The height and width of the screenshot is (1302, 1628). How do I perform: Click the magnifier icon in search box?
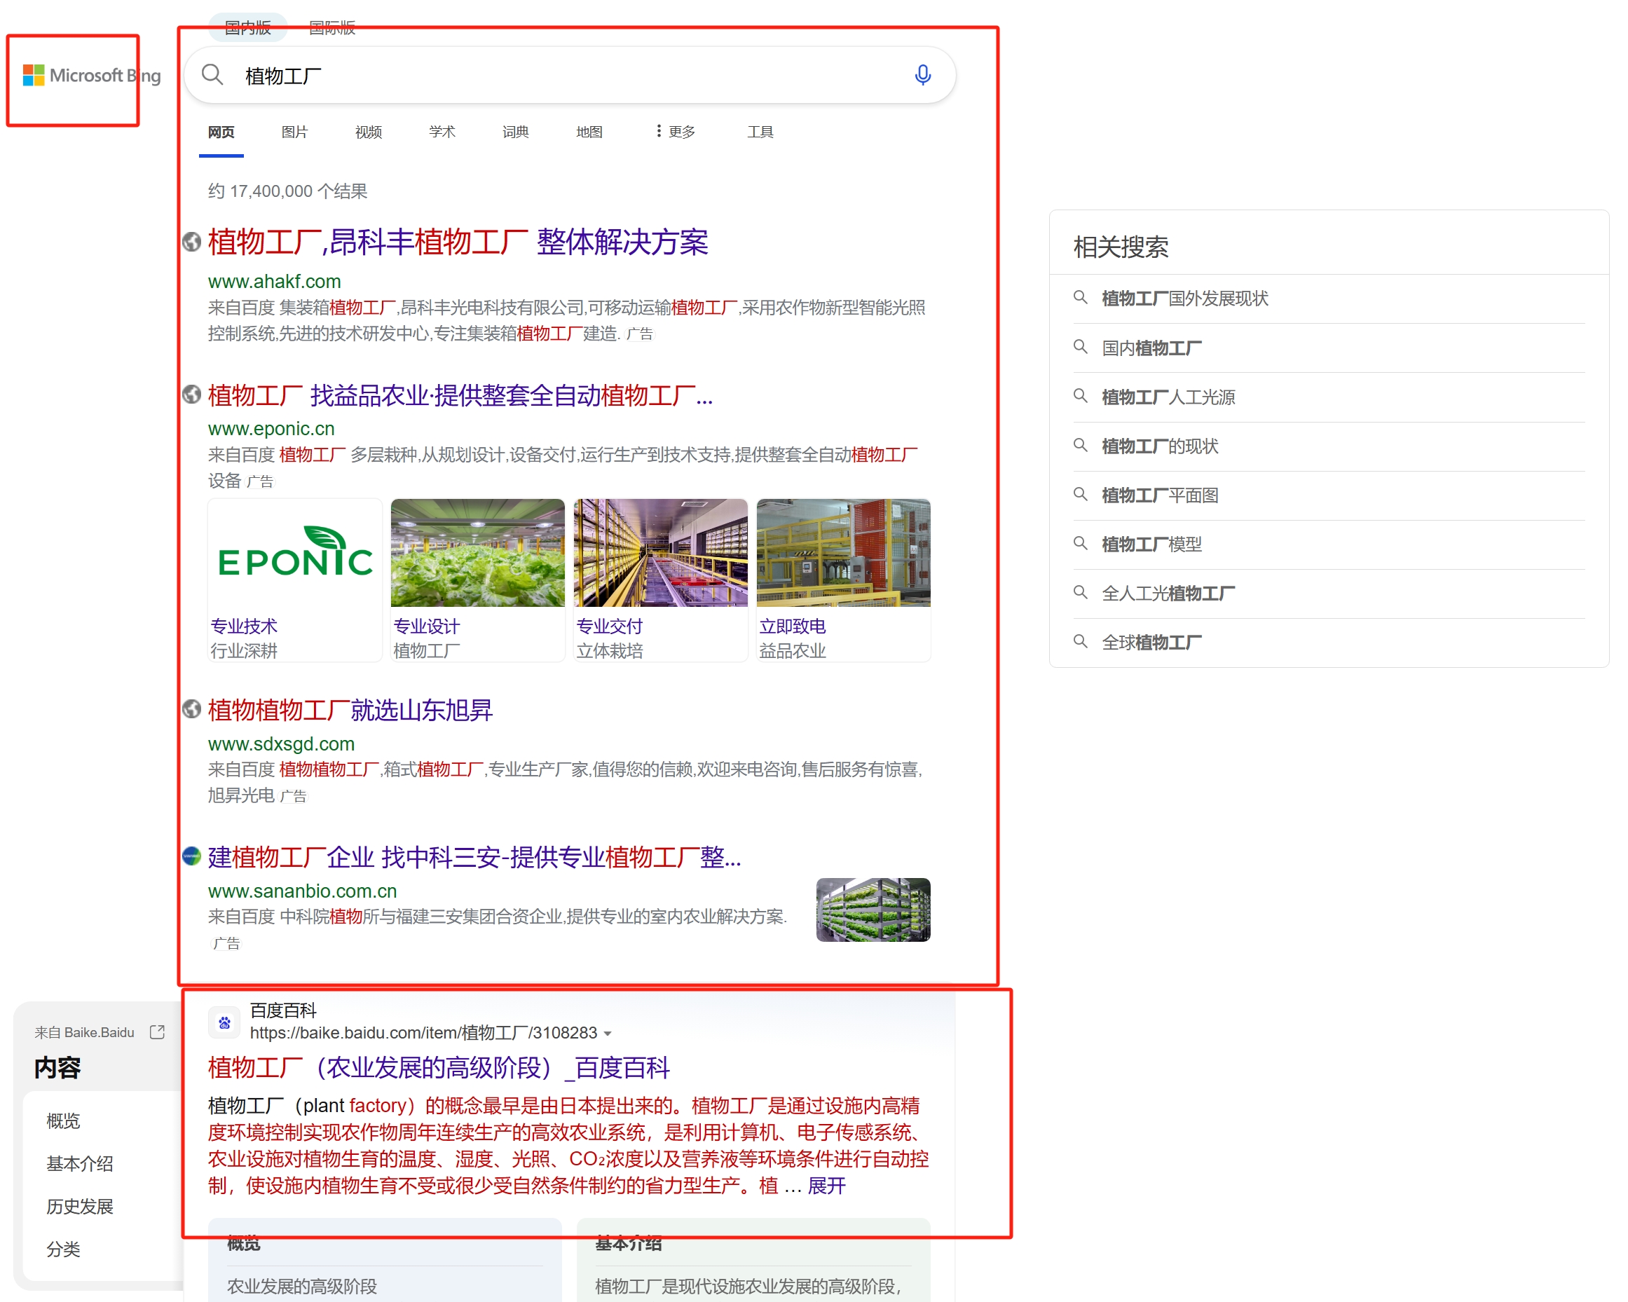point(212,75)
